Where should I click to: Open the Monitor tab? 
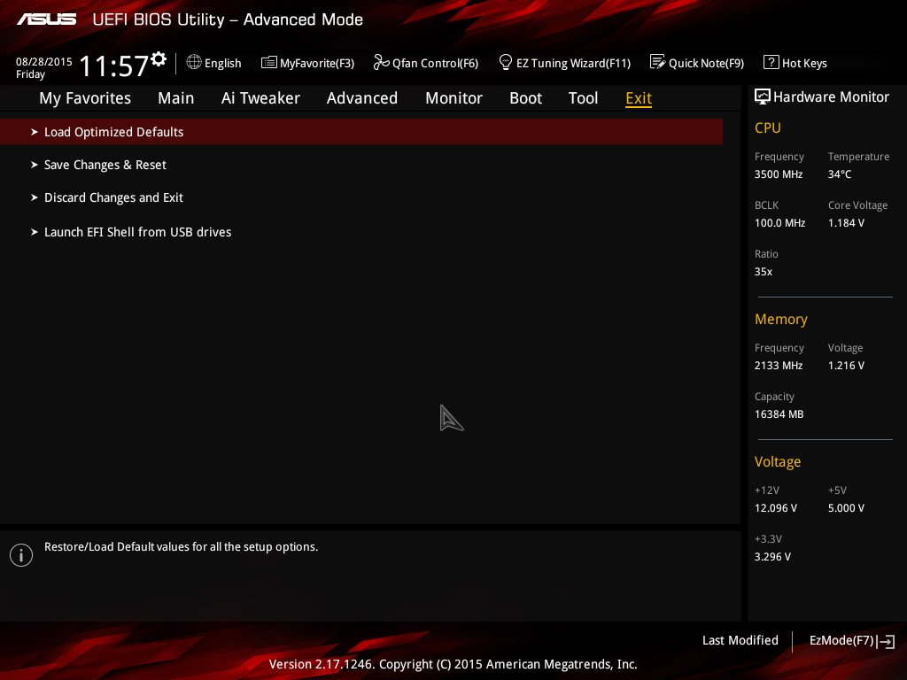(x=453, y=98)
